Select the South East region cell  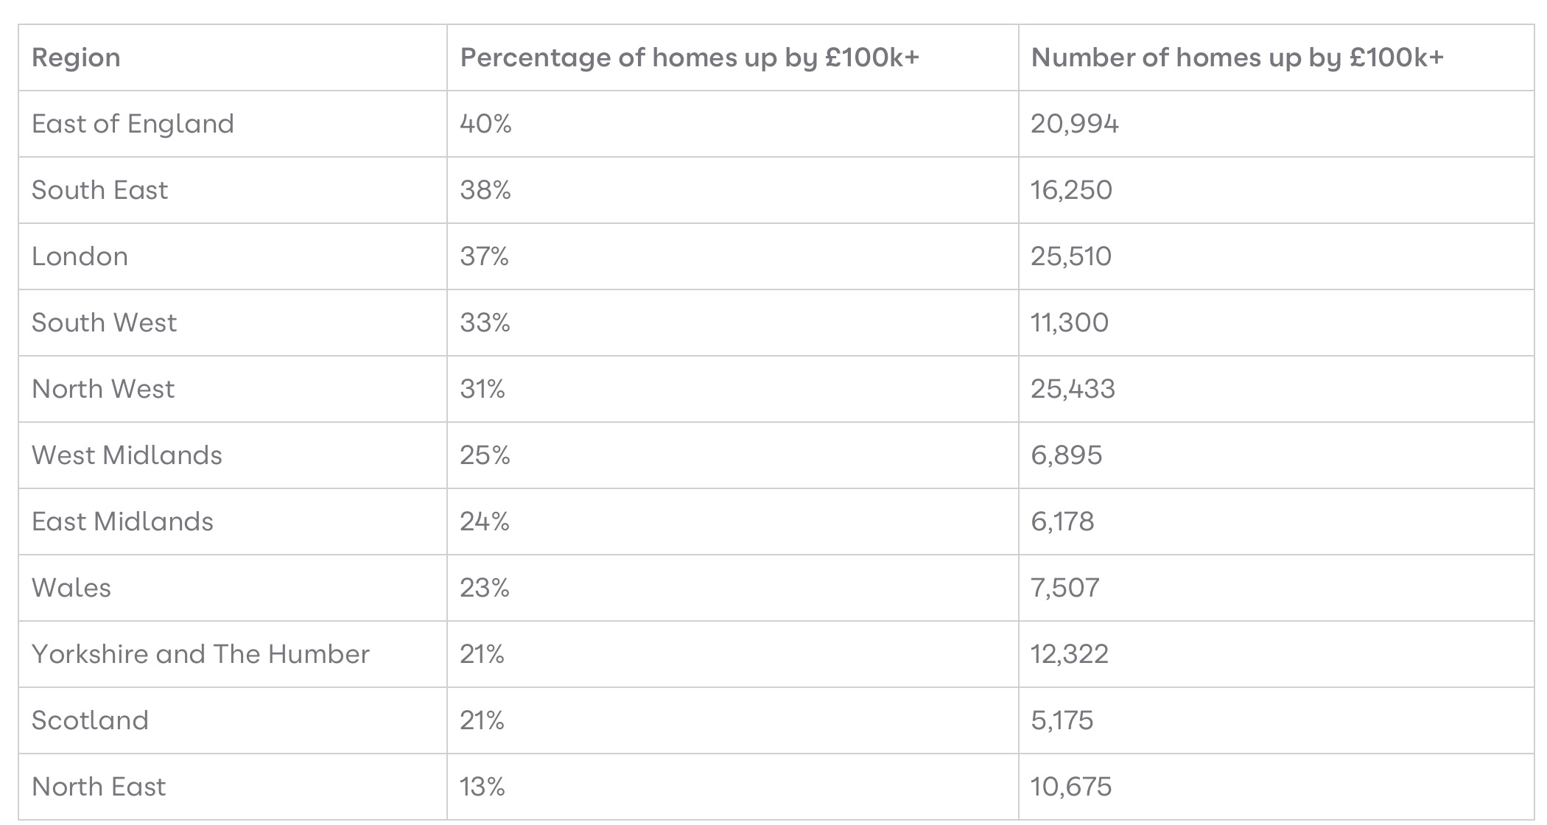click(99, 190)
